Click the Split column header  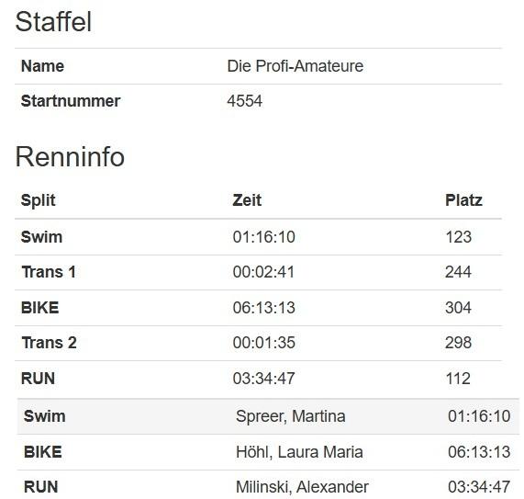click(x=39, y=200)
